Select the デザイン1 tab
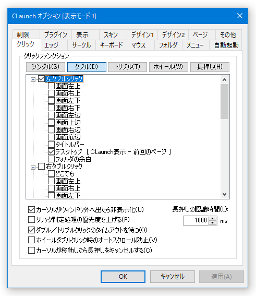 point(142,34)
